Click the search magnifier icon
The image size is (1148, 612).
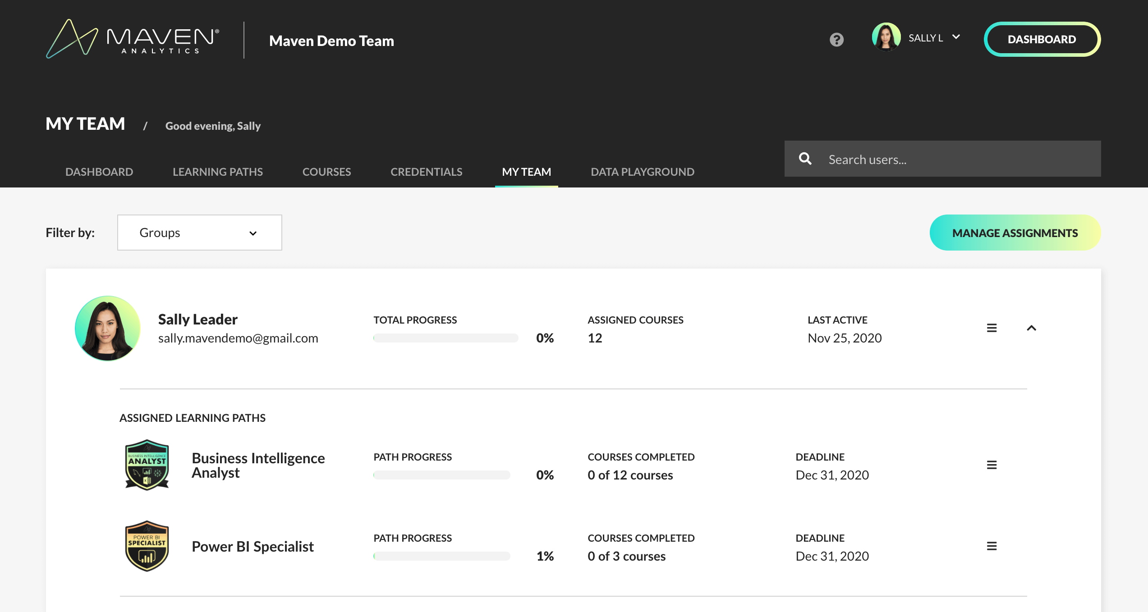[805, 159]
